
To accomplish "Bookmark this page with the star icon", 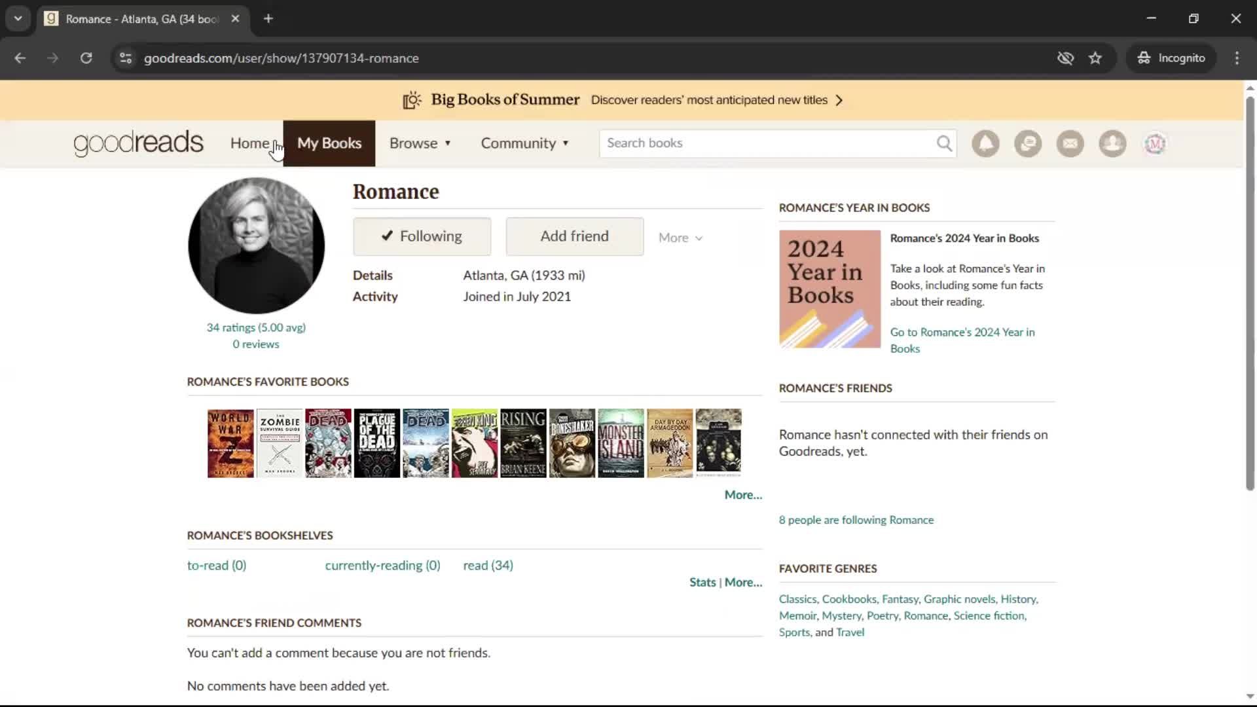I will click(1095, 58).
